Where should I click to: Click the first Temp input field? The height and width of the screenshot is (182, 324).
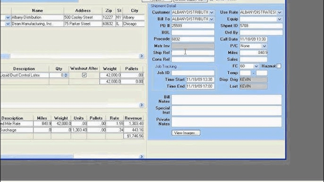point(245,73)
